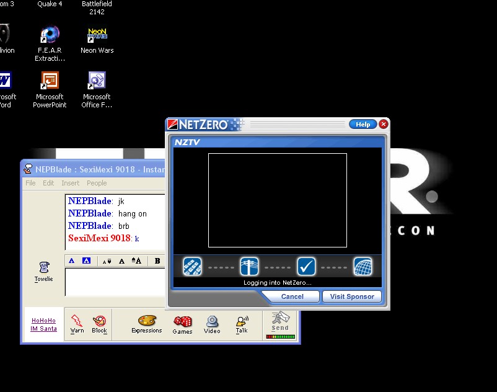Click the Warn button
497x392 pixels.
[x=77, y=324]
